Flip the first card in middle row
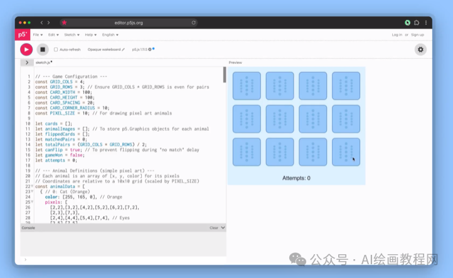 click(247, 119)
